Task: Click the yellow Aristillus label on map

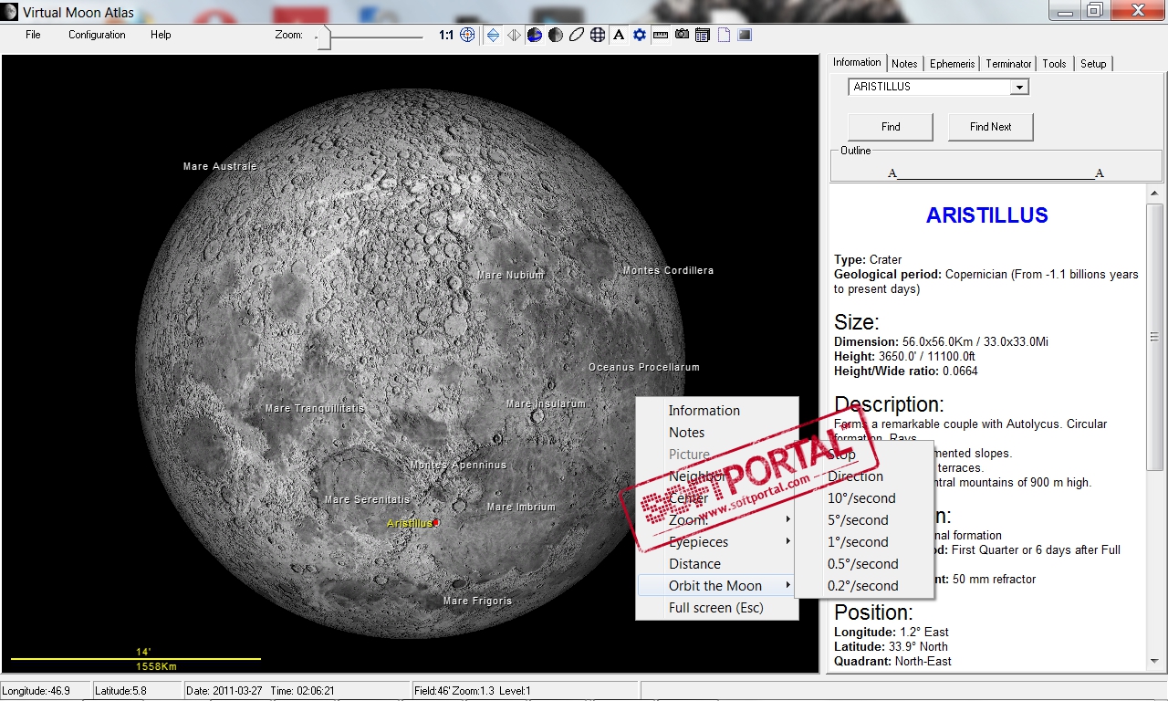Action: point(409,524)
